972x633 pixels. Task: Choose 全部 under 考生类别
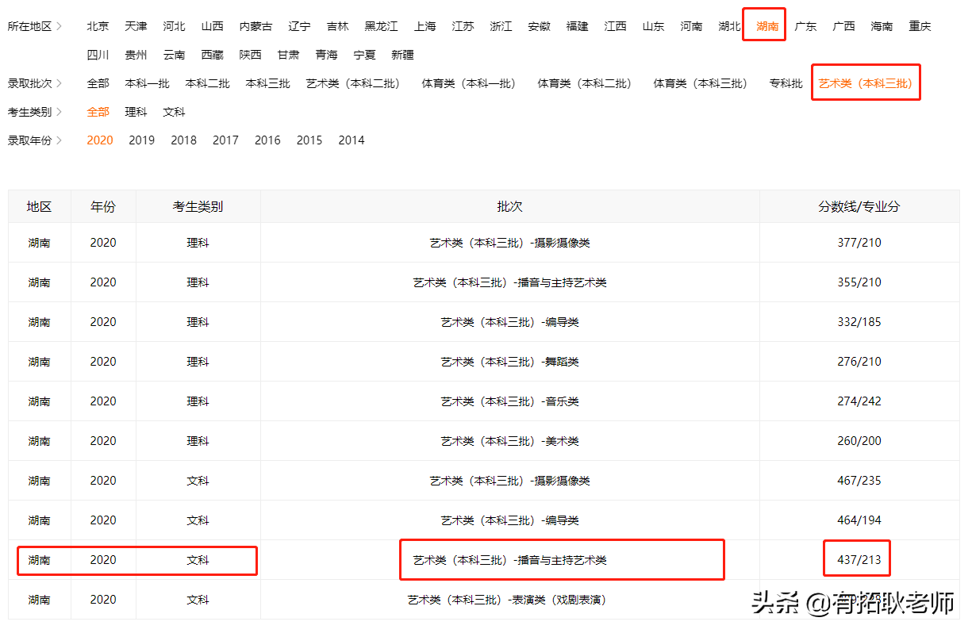click(x=98, y=111)
